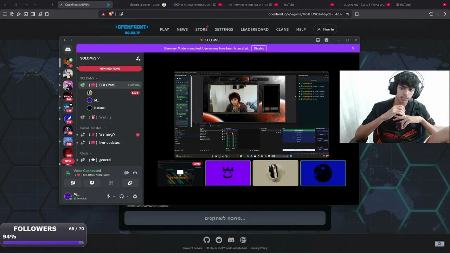Open the globe website icon in footer

(x=243, y=240)
